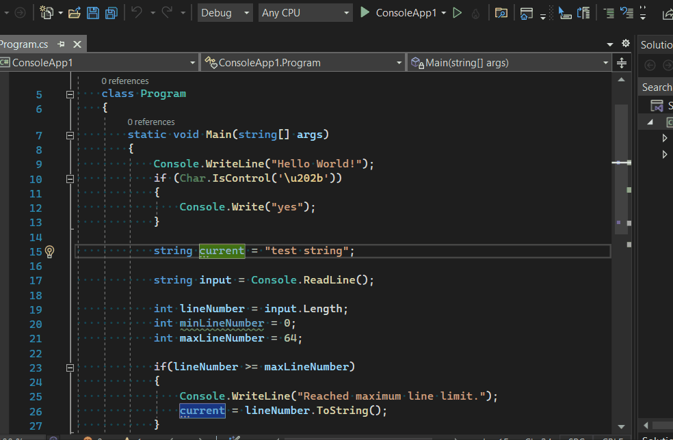Open the lightbulb quick actions on line 15
The height and width of the screenshot is (440, 673).
coord(49,251)
